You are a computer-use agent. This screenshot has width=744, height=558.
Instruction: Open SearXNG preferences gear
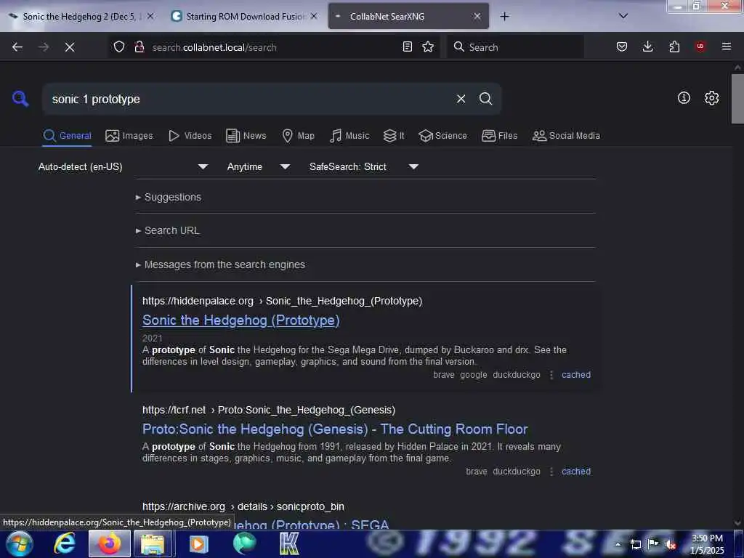click(x=711, y=98)
